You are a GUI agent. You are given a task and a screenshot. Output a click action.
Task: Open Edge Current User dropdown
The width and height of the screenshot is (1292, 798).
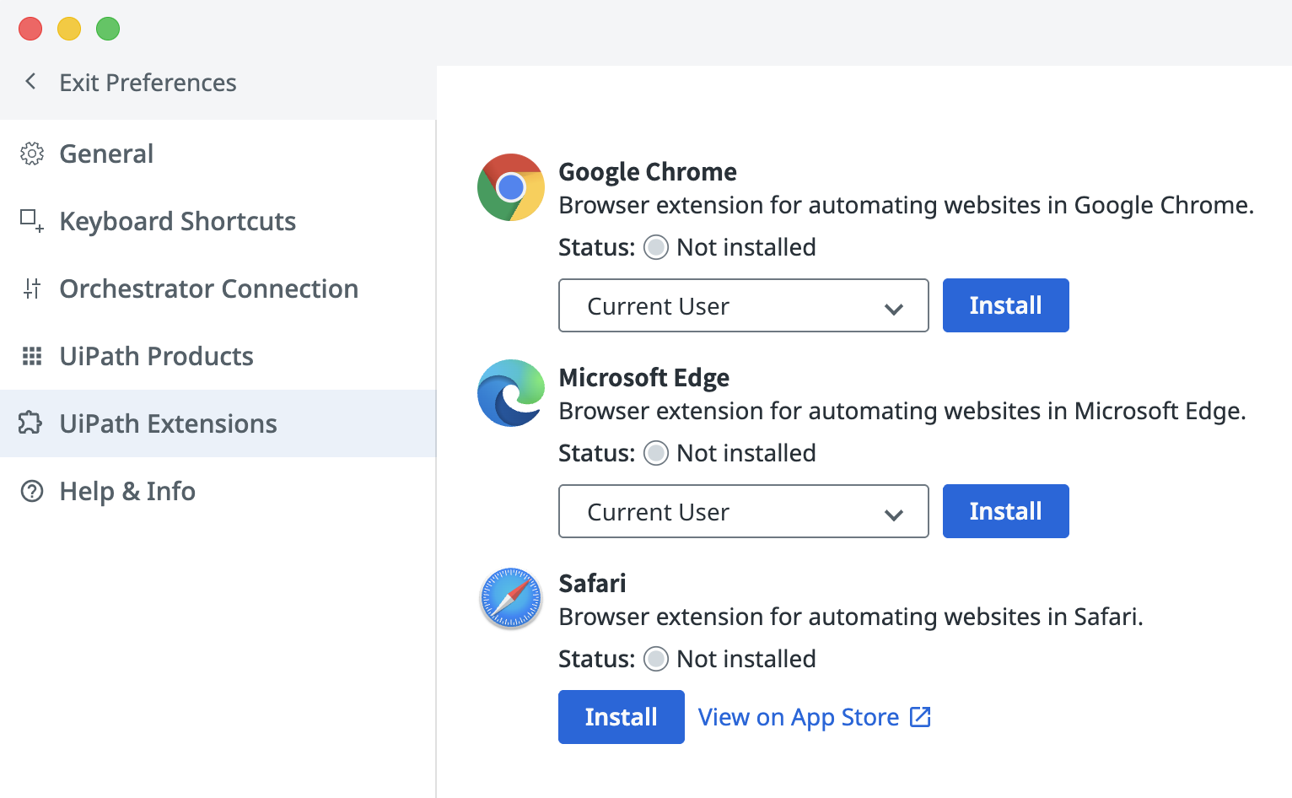(744, 511)
